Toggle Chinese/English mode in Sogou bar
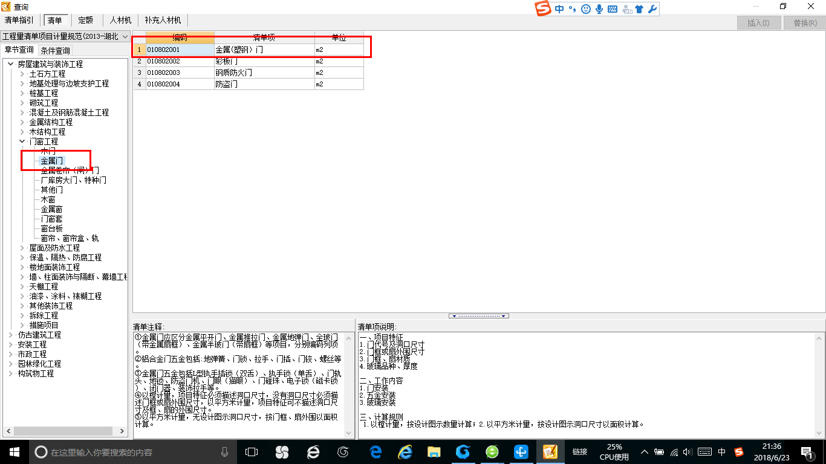This screenshot has height=464, width=826. coord(559,9)
